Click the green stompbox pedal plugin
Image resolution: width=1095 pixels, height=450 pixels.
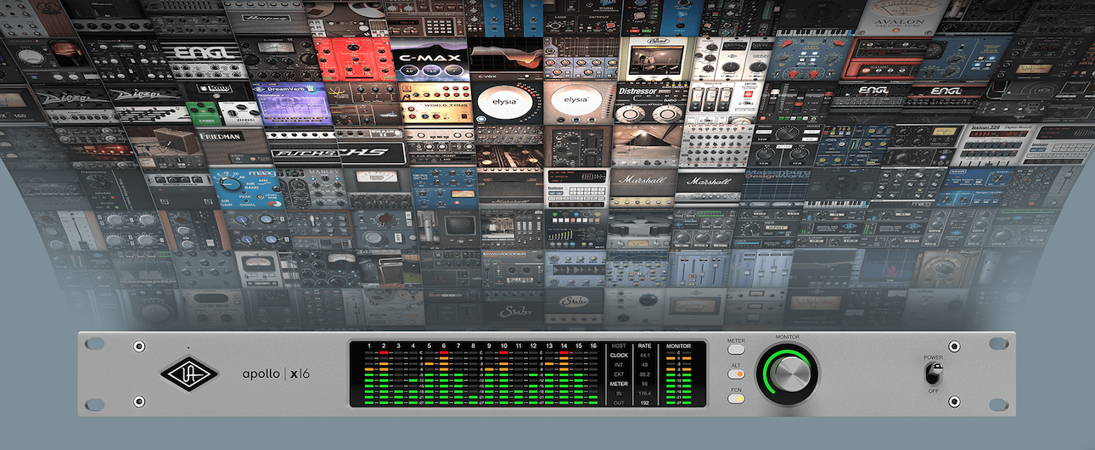coord(200,111)
